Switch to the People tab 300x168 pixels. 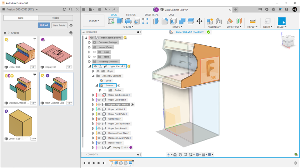pos(55,18)
